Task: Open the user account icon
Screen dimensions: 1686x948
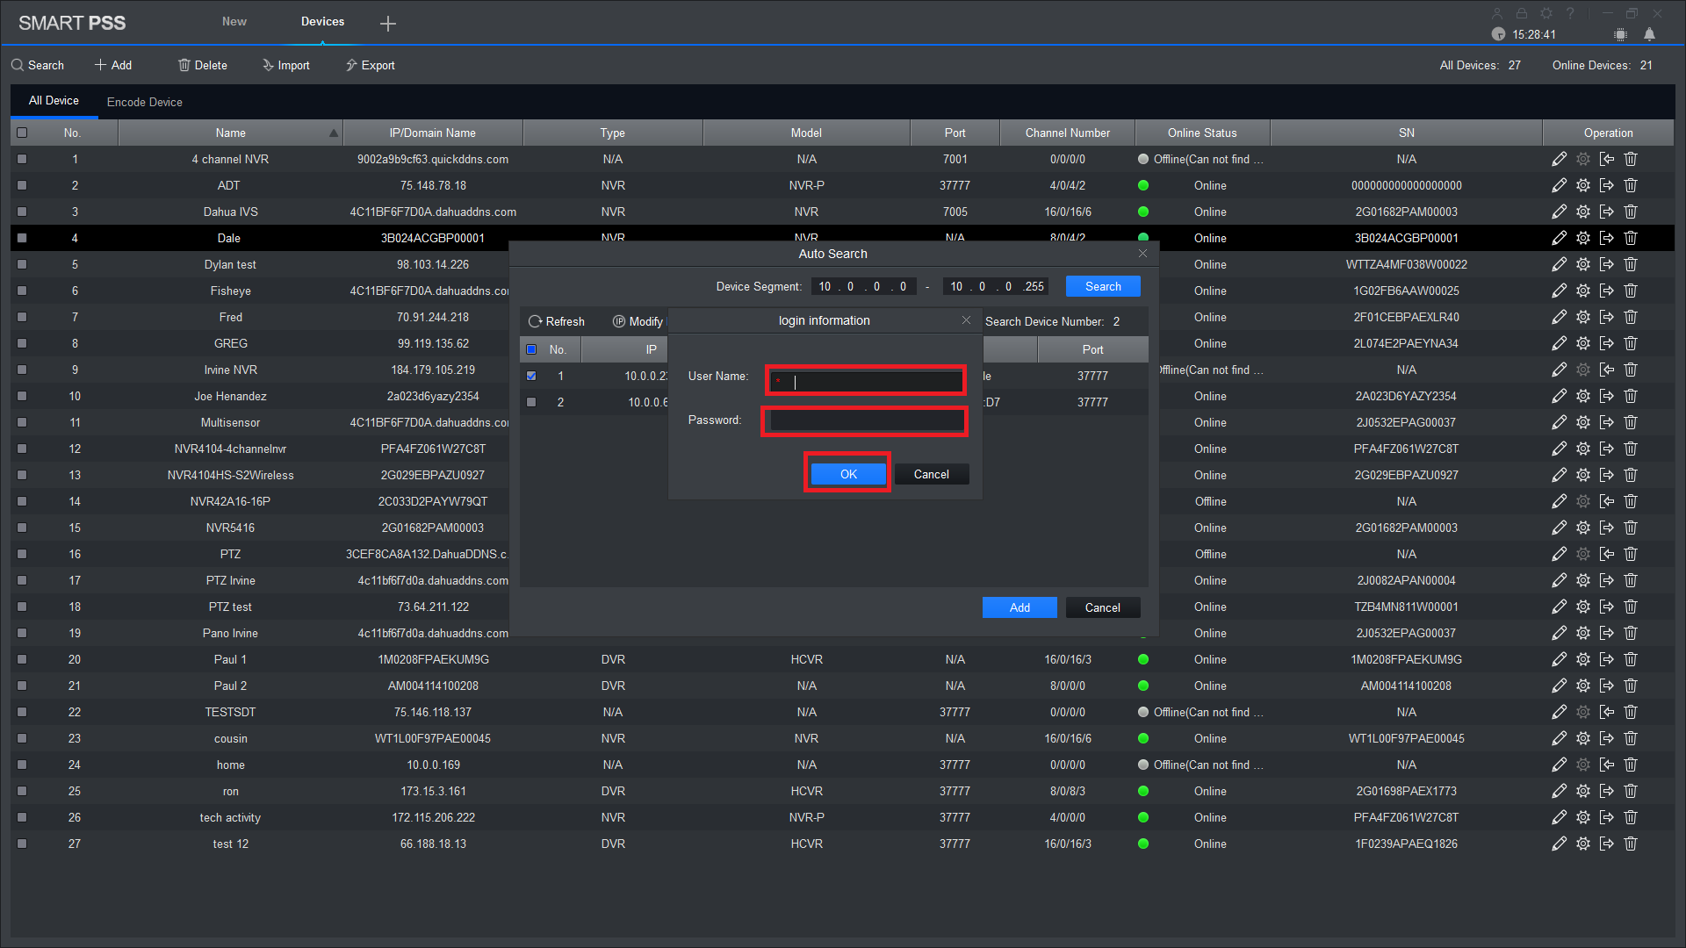Action: pos(1497,13)
